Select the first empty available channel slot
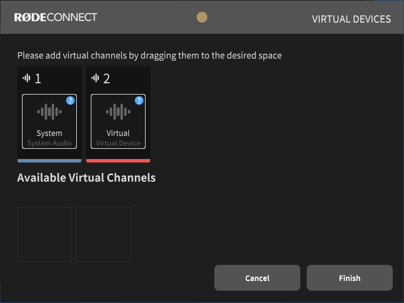404x303 pixels. pyautogui.click(x=45, y=234)
